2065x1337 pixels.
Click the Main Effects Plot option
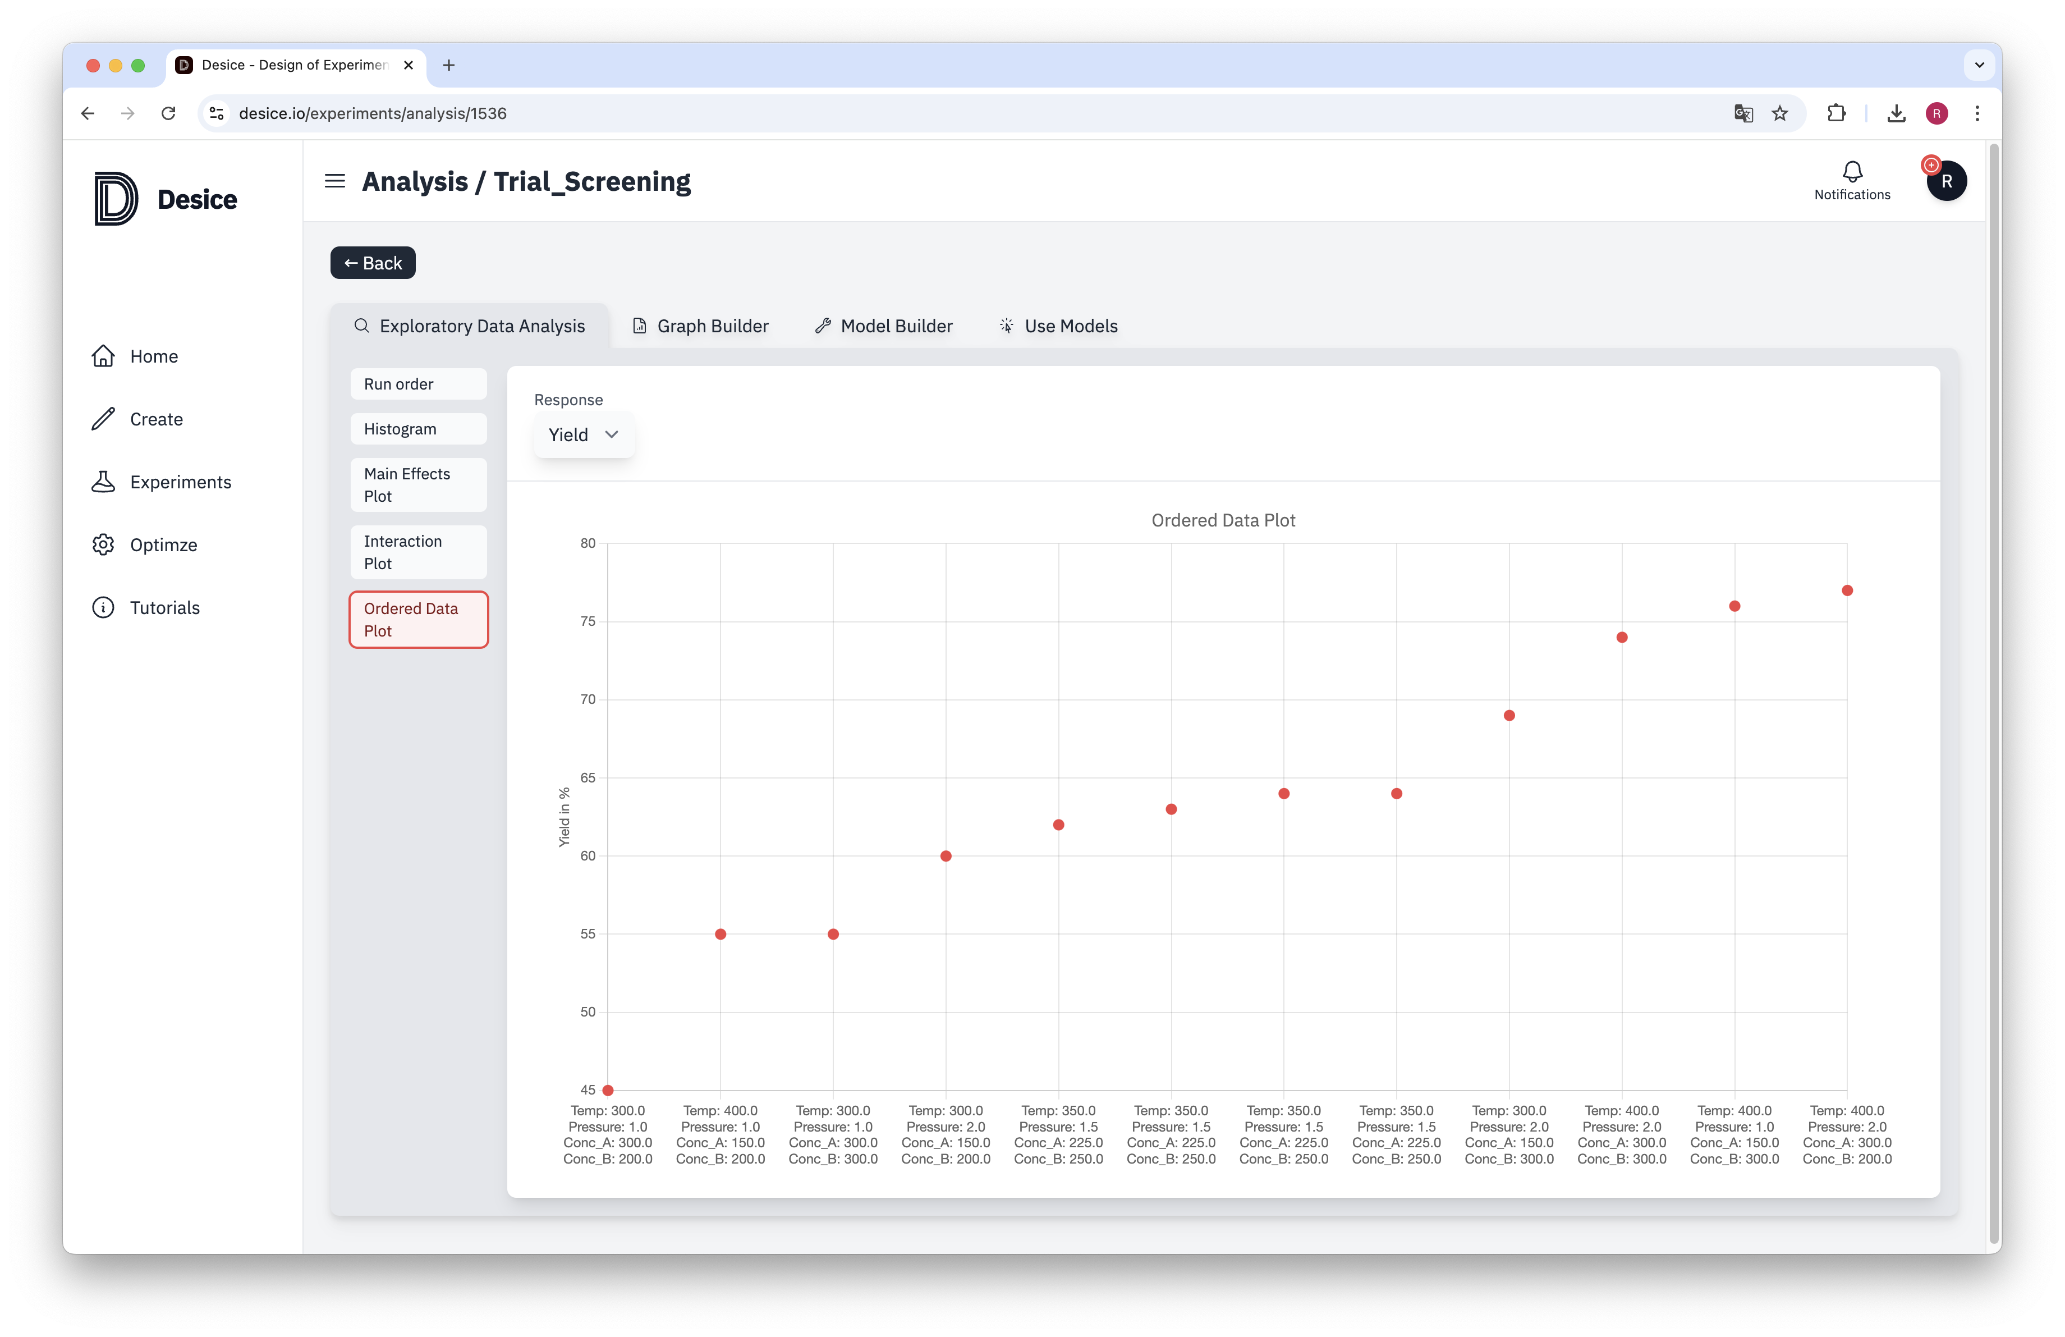point(419,483)
